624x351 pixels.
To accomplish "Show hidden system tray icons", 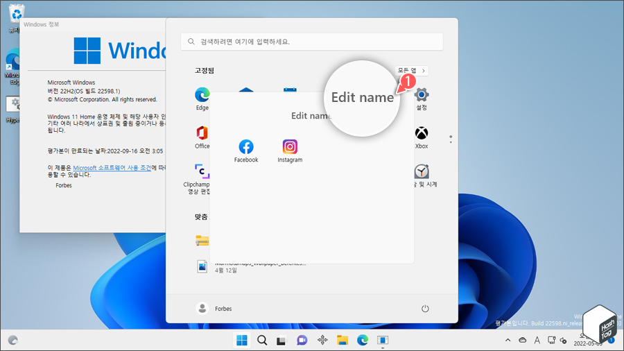I will coord(508,341).
